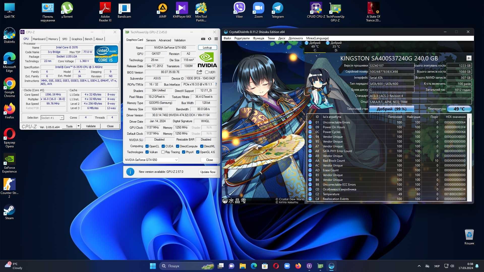484x272 pixels.
Task: Select the C: drive status tab
Action: click(315, 47)
